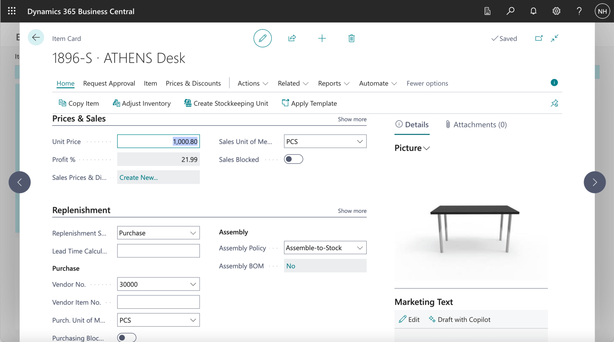Click the Replenishment heading
614x342 pixels.
(x=81, y=210)
